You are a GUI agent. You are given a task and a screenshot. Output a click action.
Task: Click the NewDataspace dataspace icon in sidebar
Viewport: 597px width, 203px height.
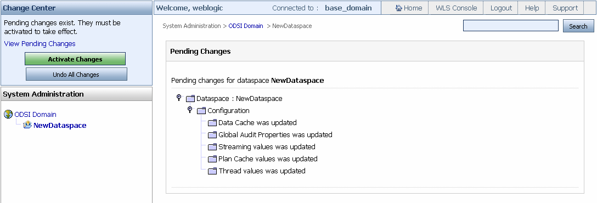coord(27,125)
